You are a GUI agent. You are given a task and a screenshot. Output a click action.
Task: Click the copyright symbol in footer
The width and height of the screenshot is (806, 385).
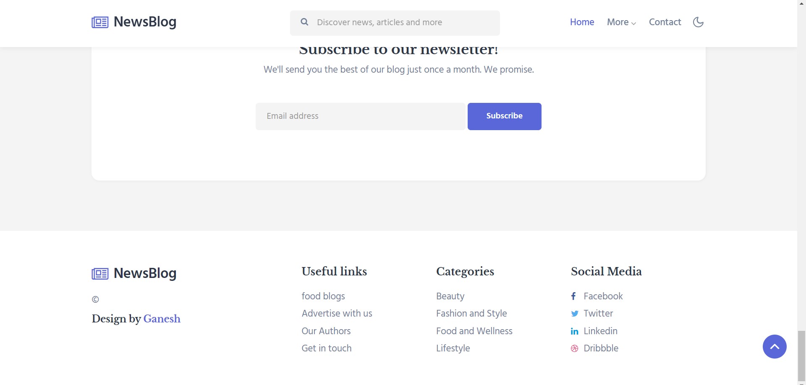pyautogui.click(x=95, y=299)
